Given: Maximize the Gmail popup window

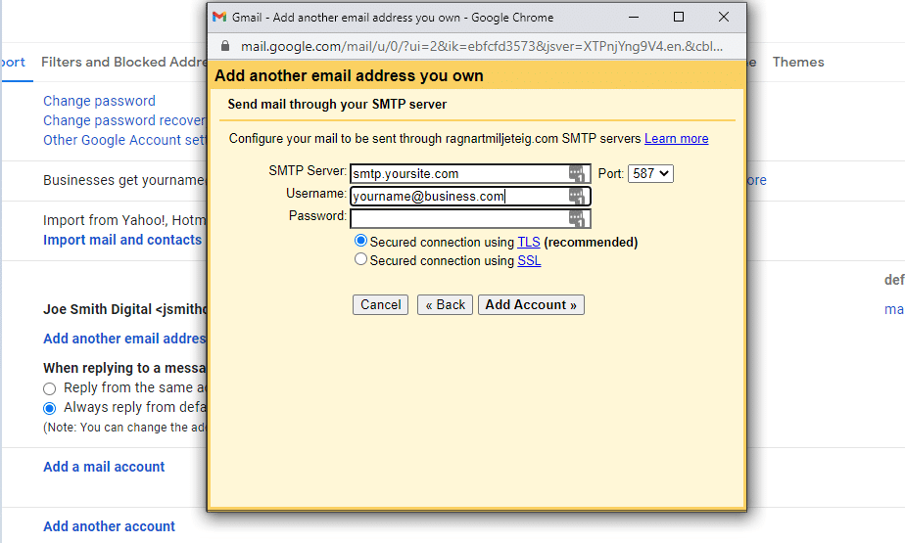Looking at the screenshot, I should [679, 18].
